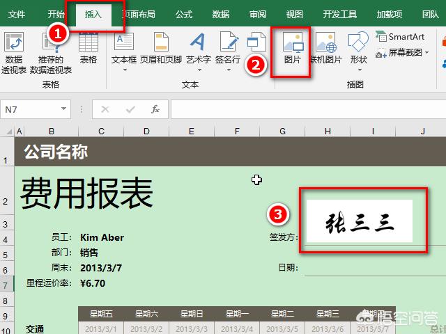Select the 2013/3/7 week-ending cell
The image size is (446, 334).
coord(101,268)
